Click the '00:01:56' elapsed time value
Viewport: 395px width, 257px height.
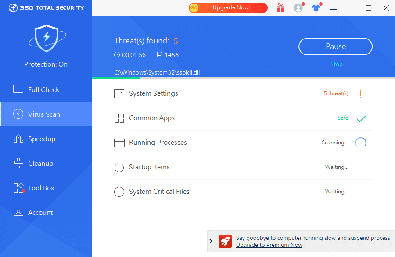coord(134,55)
